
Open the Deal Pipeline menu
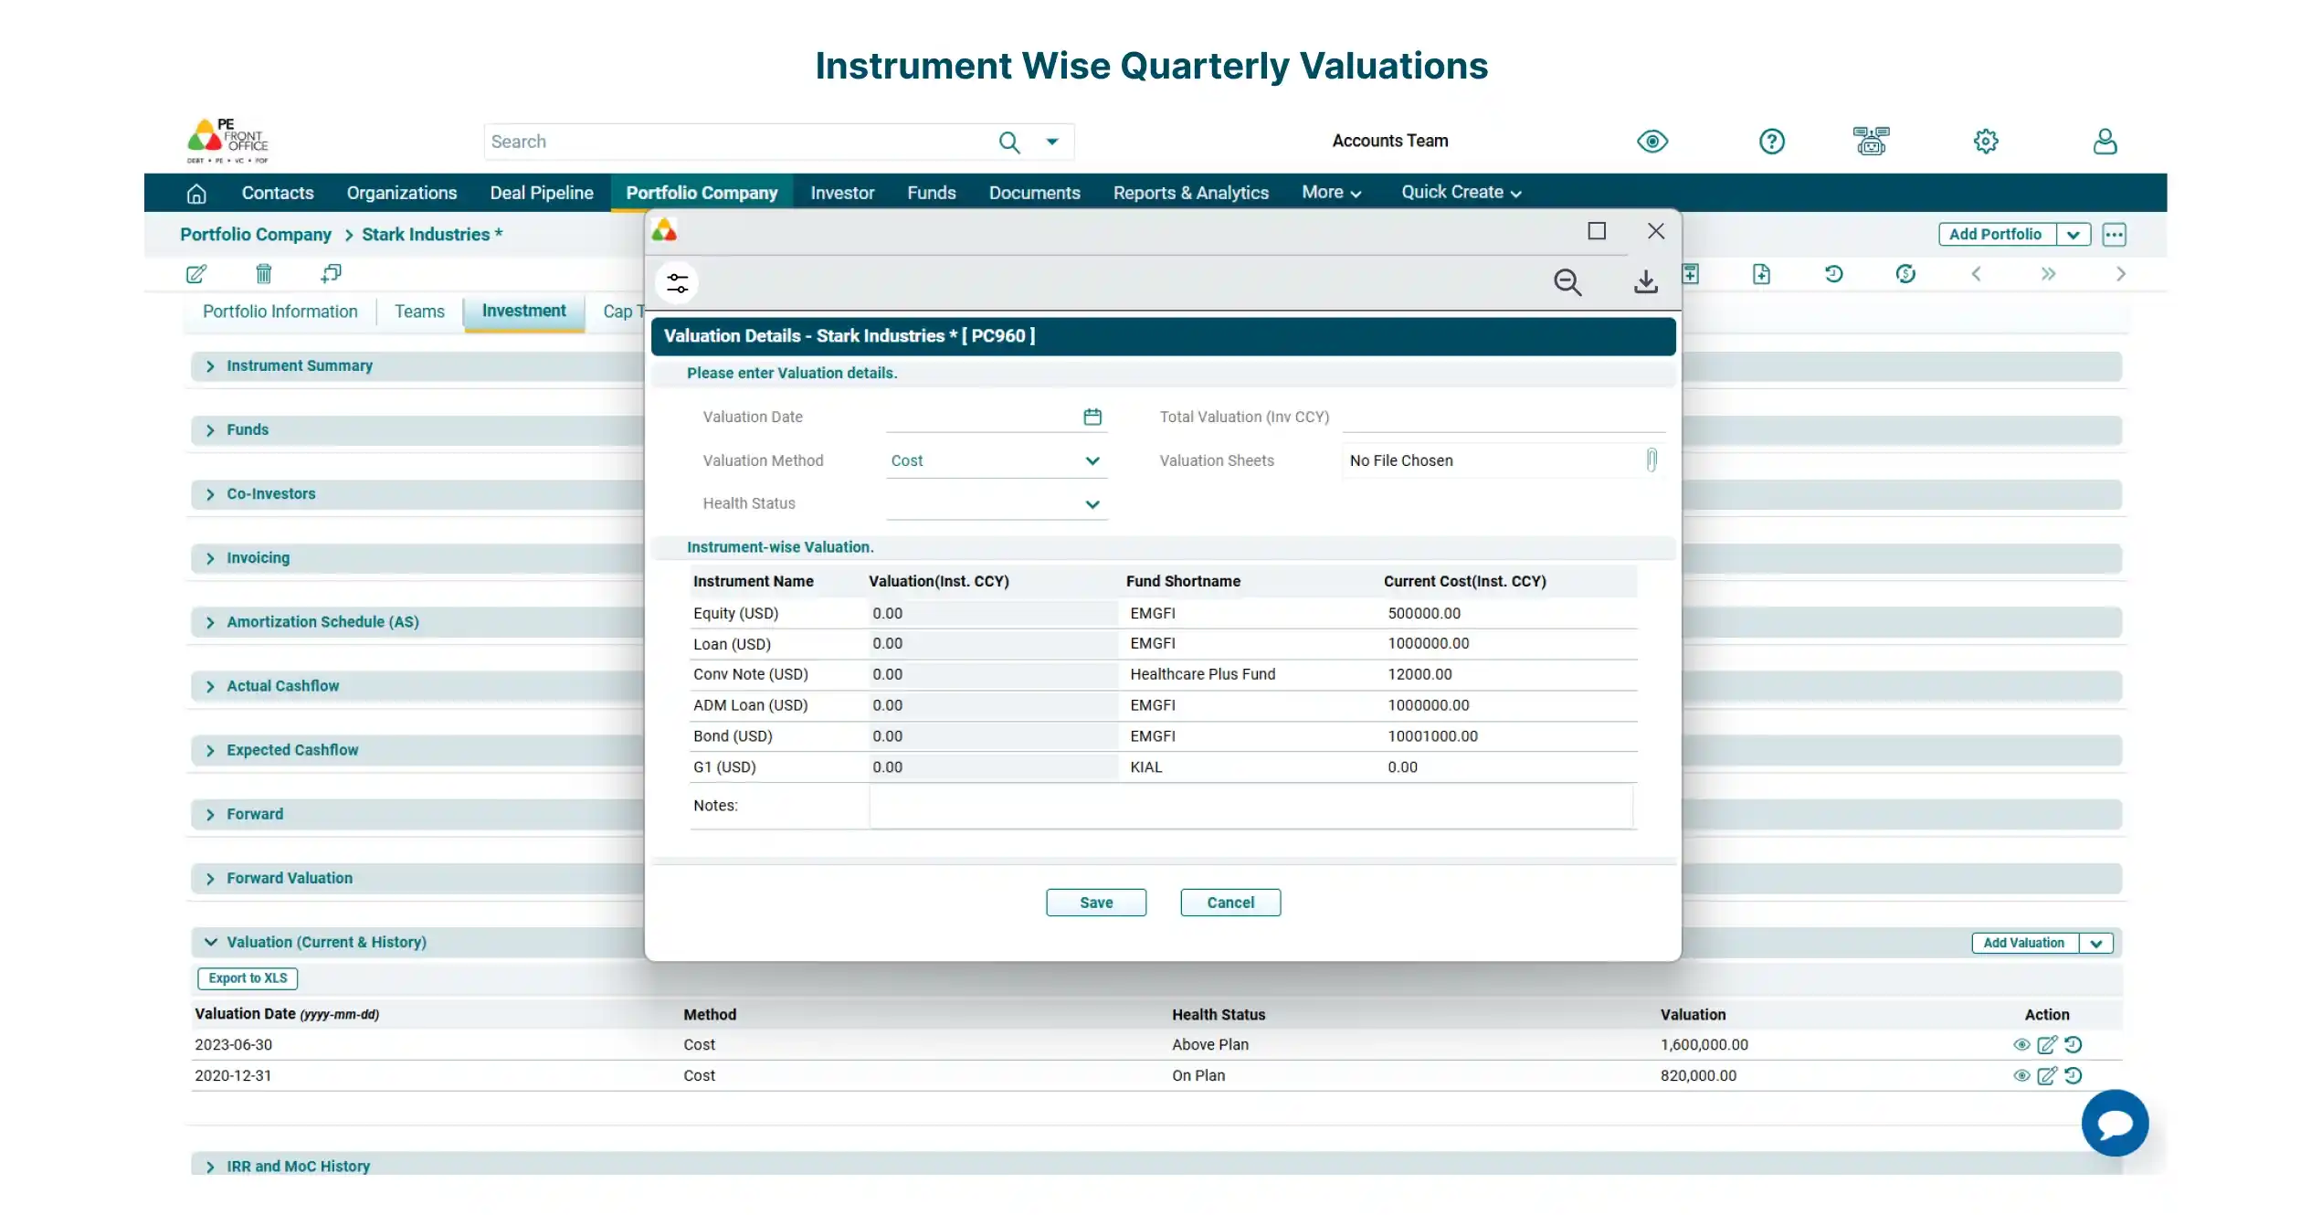(542, 193)
